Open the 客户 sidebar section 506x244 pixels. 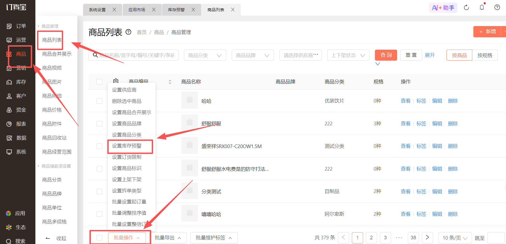(x=16, y=96)
